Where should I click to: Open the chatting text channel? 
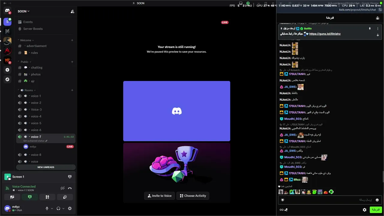tap(46, 67)
